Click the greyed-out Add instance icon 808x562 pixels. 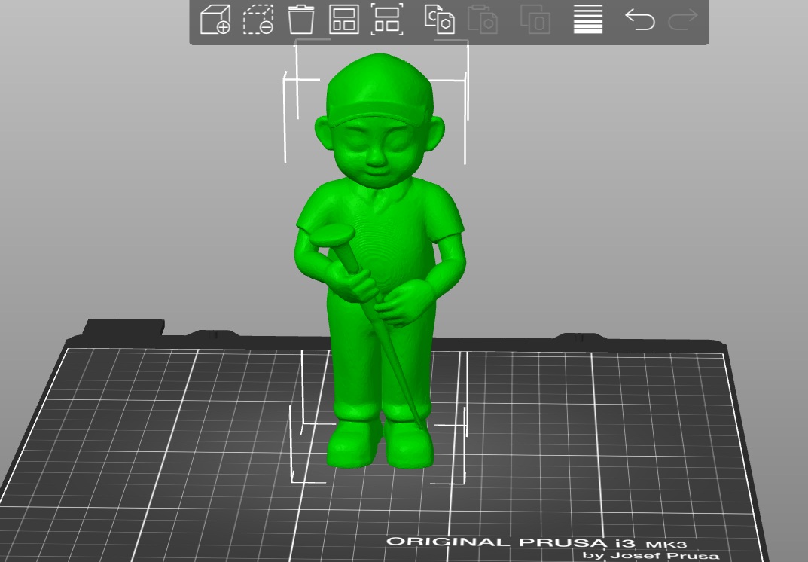(x=535, y=20)
